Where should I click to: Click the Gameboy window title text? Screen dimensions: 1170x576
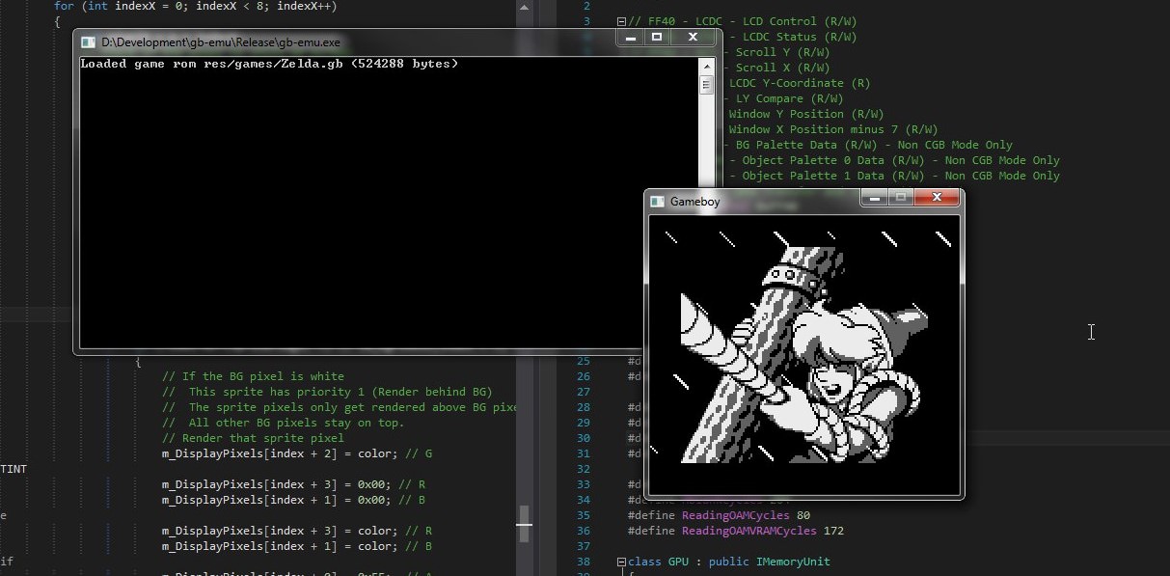point(695,202)
